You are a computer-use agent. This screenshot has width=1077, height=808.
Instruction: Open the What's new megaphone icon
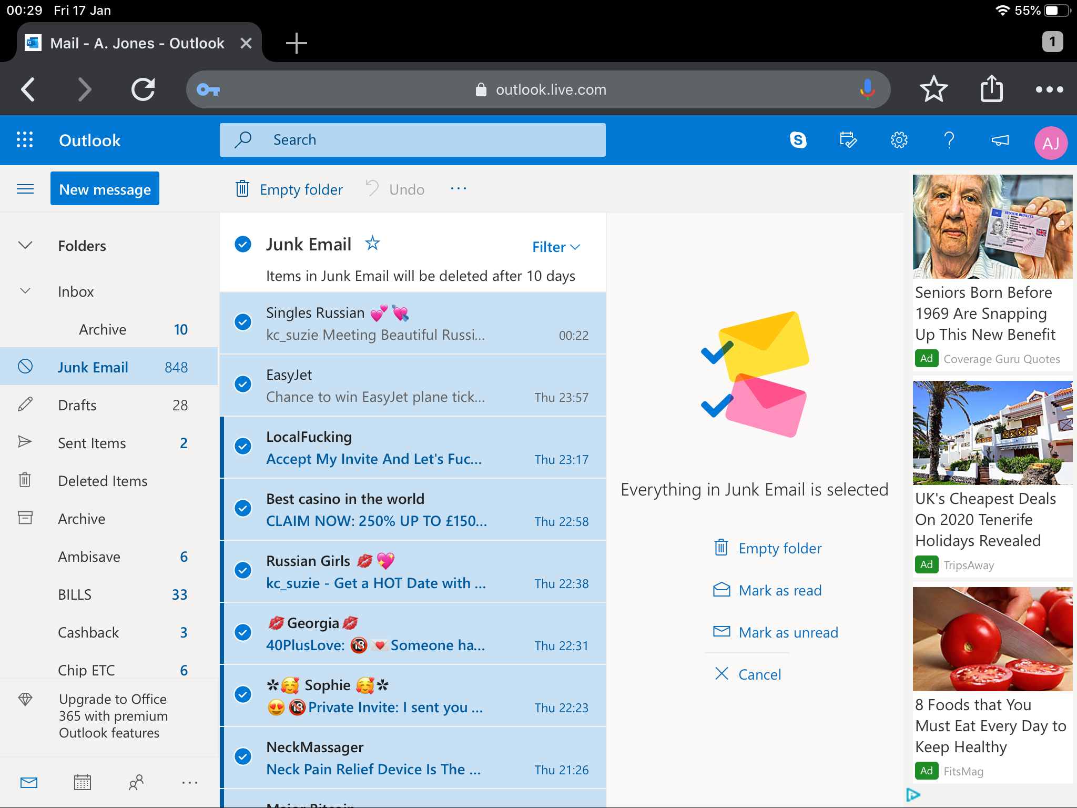1000,140
